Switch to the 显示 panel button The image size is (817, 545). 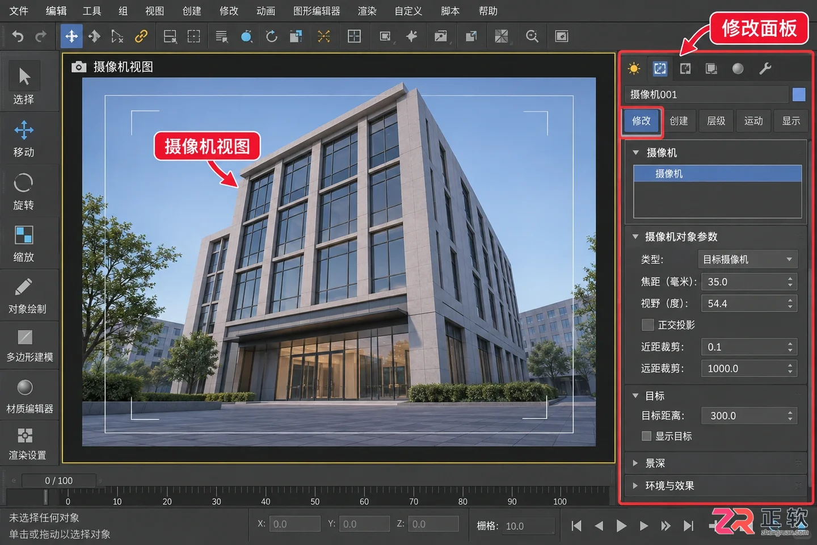coord(791,121)
